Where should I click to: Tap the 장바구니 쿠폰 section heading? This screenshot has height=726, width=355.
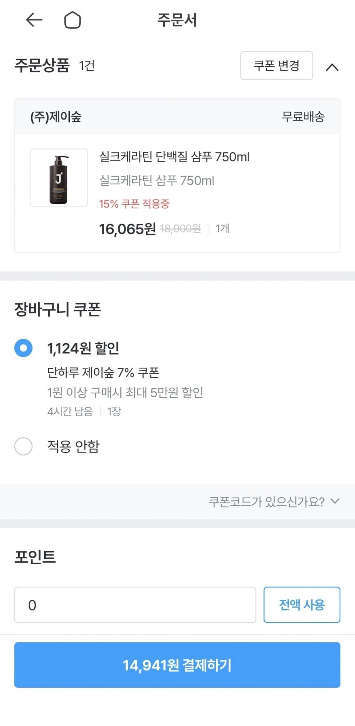point(58,309)
